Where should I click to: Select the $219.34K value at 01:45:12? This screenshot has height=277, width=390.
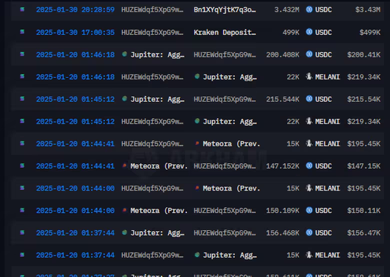coord(364,122)
